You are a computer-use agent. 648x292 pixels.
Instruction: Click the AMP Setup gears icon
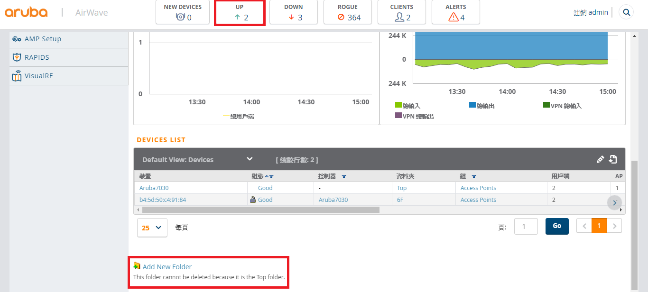[17, 39]
